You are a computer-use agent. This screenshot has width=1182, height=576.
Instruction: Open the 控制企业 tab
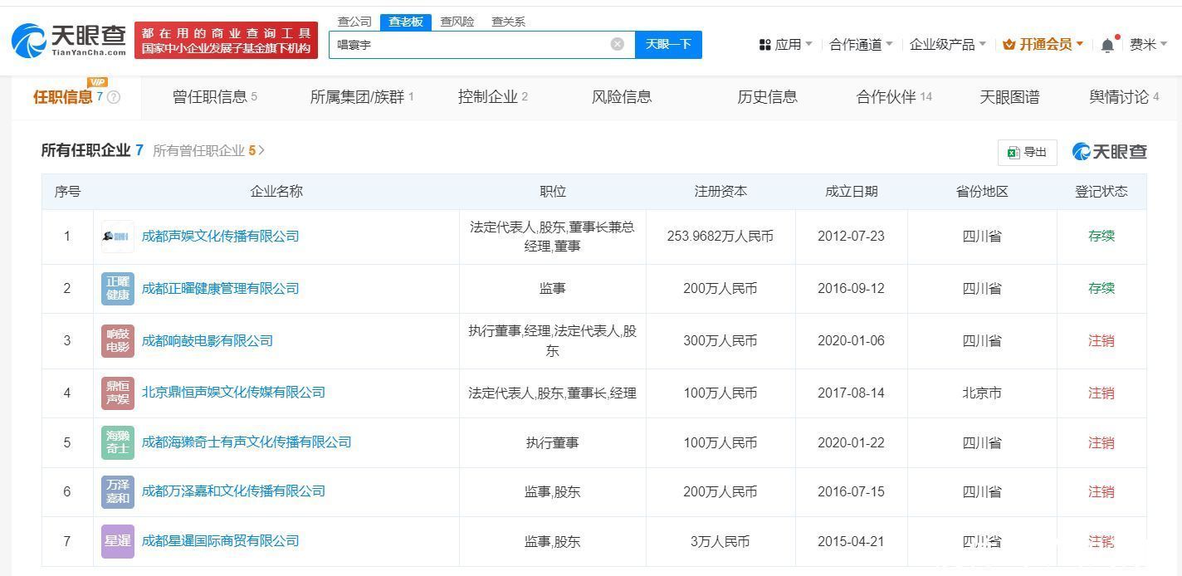point(492,97)
